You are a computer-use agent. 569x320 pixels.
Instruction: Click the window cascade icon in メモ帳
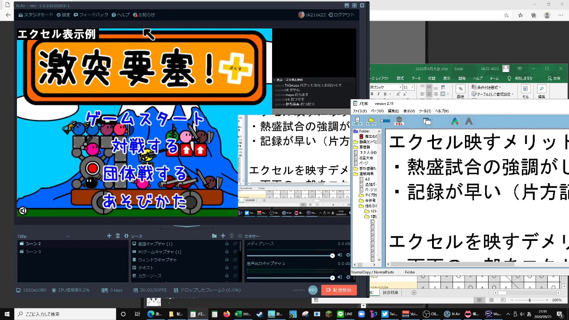point(427,121)
